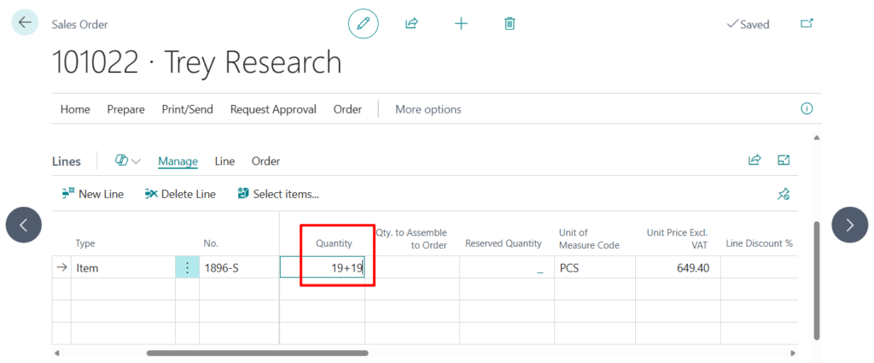The width and height of the screenshot is (874, 363).
Task: Click the New Line button
Action: pos(93,194)
